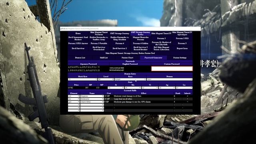This screenshot has width=256, height=144.
Task: Open the Report Issue link
Action: tap(182, 48)
